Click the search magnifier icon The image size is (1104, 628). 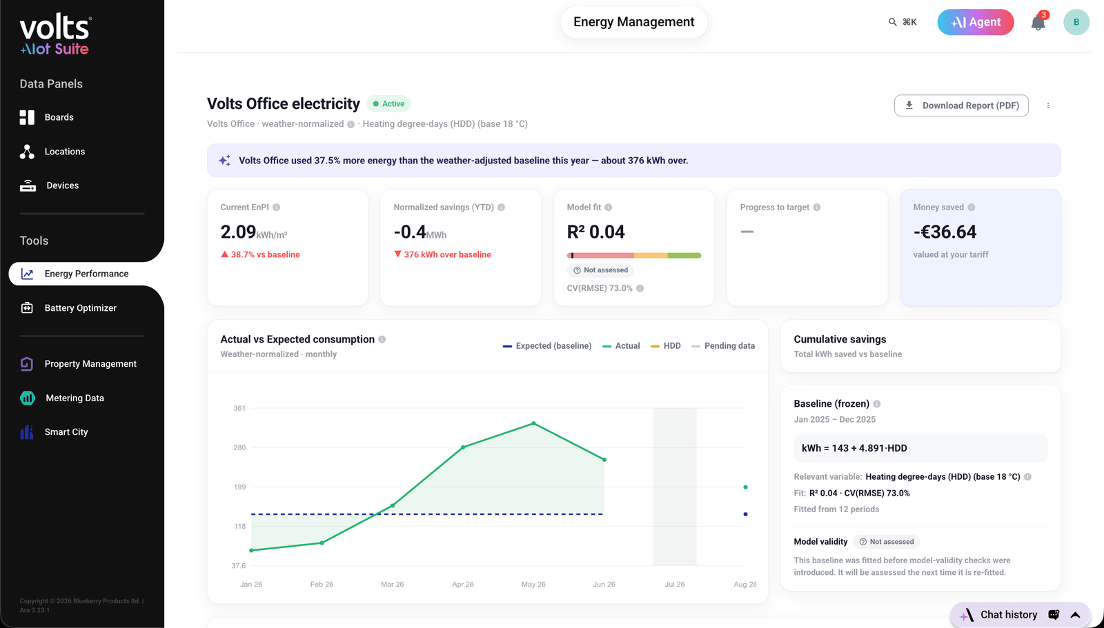[892, 22]
